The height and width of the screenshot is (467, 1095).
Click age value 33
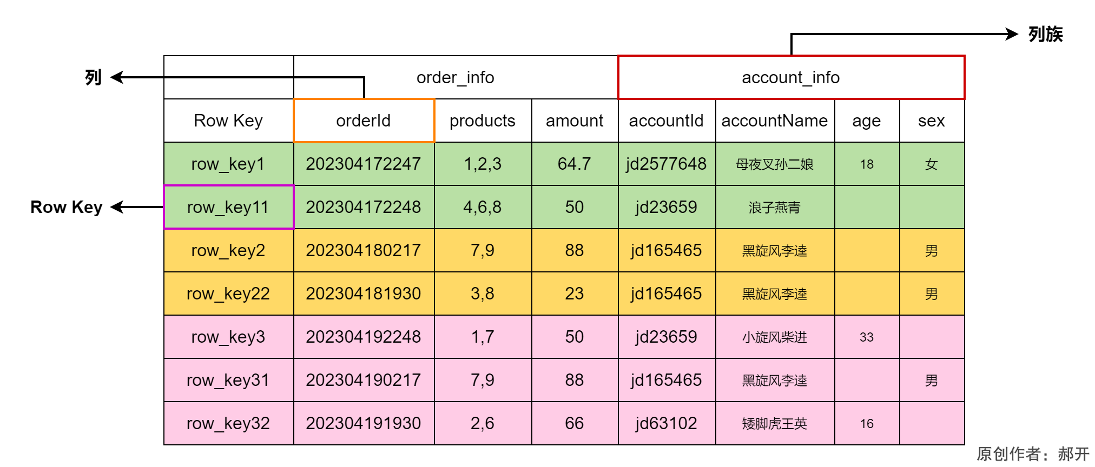click(x=867, y=337)
